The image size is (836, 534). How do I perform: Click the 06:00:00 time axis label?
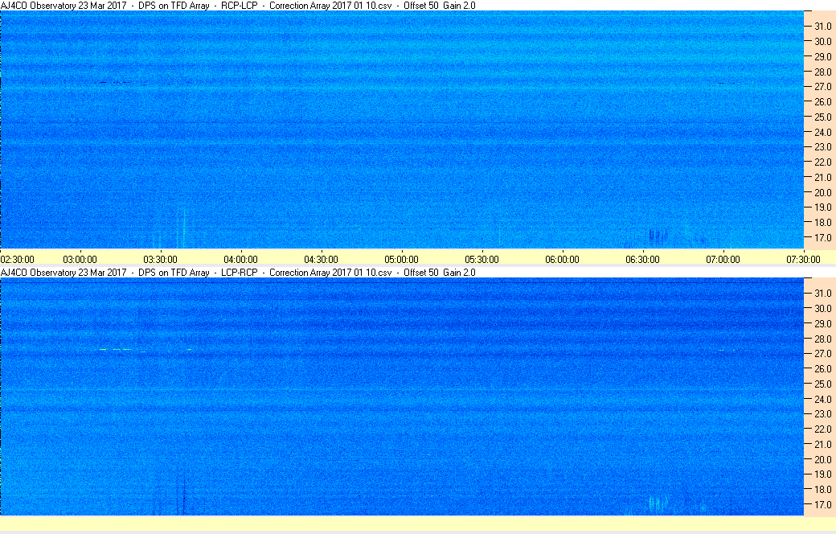[562, 259]
